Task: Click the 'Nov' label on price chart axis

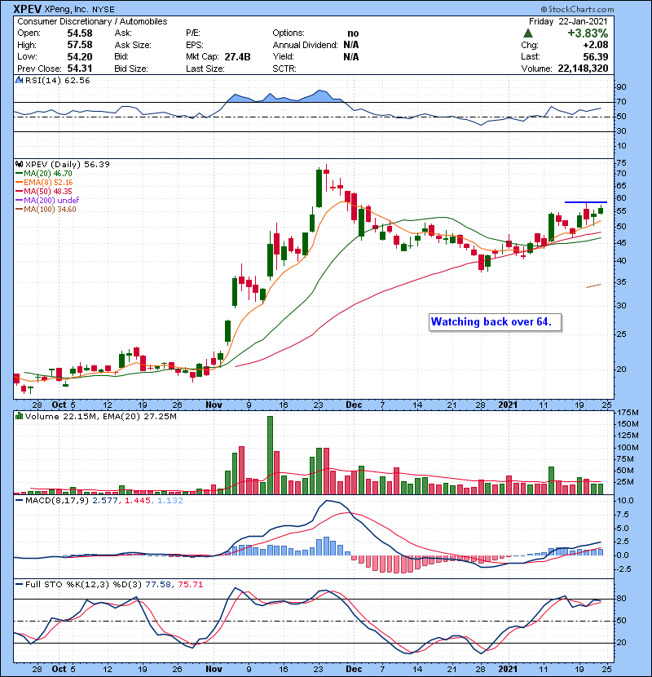Action: tap(214, 405)
